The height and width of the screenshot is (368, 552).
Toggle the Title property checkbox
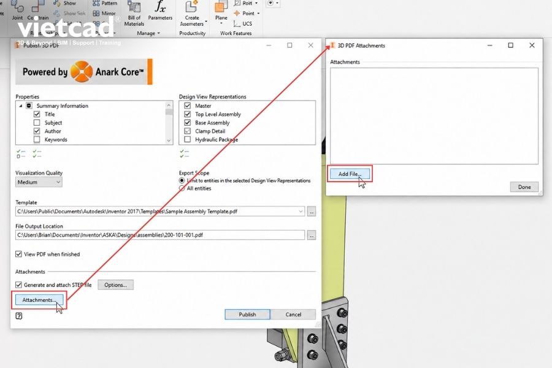click(x=37, y=114)
